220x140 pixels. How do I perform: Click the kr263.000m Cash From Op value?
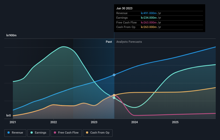pyautogui.click(x=149, y=27)
